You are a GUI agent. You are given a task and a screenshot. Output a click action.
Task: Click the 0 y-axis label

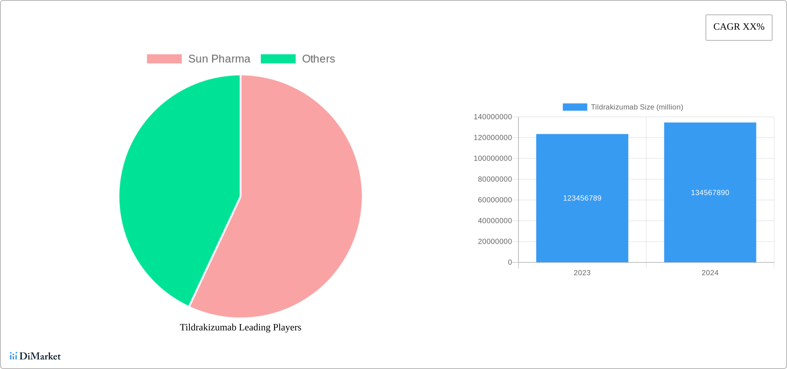pyautogui.click(x=510, y=262)
